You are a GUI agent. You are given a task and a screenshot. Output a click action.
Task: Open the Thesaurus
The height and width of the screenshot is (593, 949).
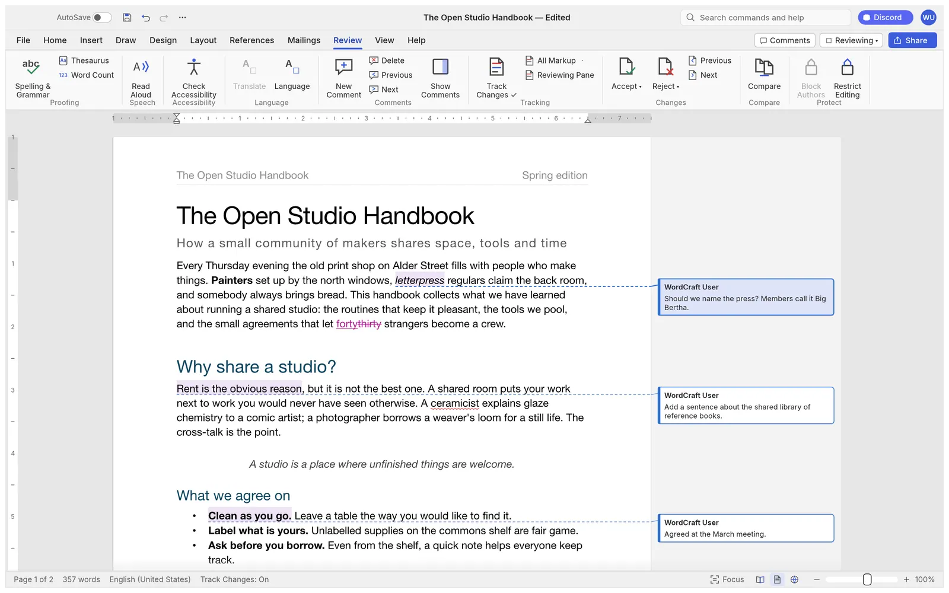click(x=84, y=60)
